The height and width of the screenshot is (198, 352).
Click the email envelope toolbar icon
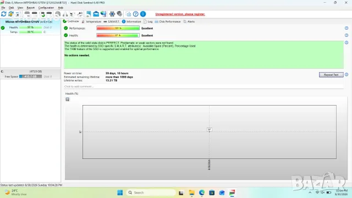(x=96, y=14)
